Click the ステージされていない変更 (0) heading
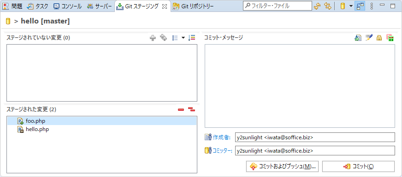The image size is (402, 177). point(38,38)
